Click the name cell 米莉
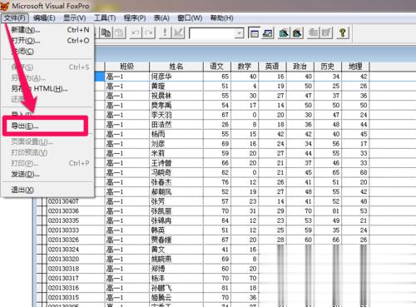Image resolution: width=416 pixels, height=307 pixels. pyautogui.click(x=176, y=153)
